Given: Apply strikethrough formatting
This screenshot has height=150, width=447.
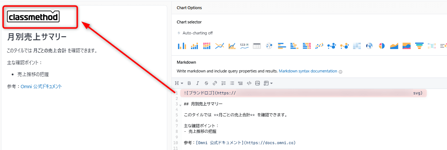Looking at the screenshot, I should pos(206,83).
